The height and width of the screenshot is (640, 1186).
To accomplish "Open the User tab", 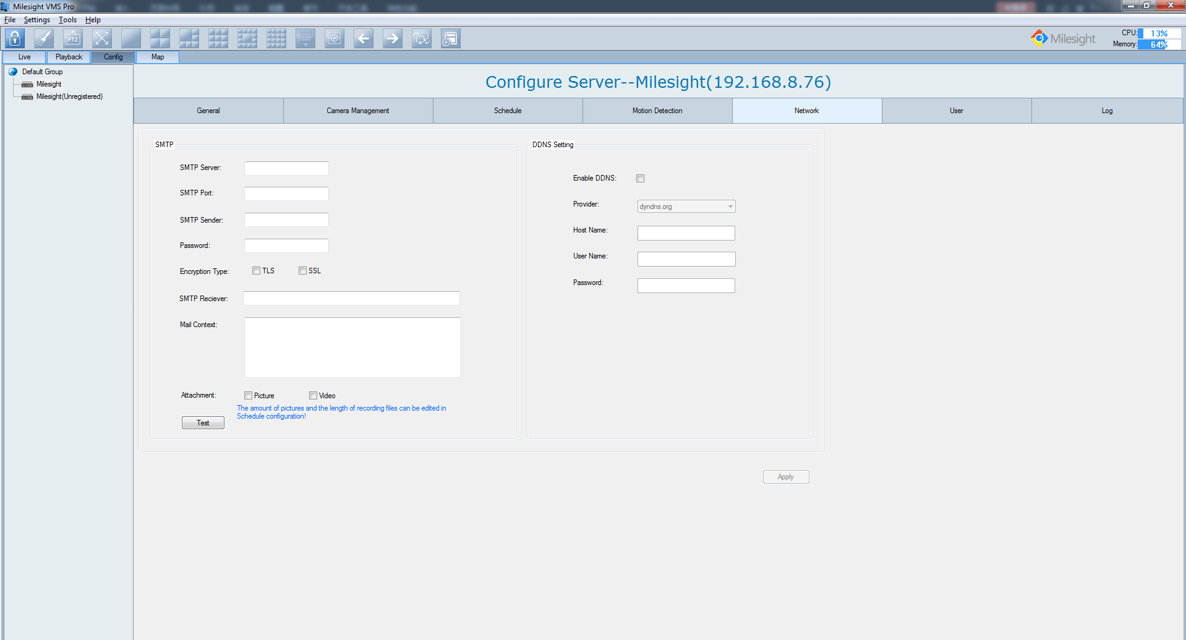I will point(957,111).
